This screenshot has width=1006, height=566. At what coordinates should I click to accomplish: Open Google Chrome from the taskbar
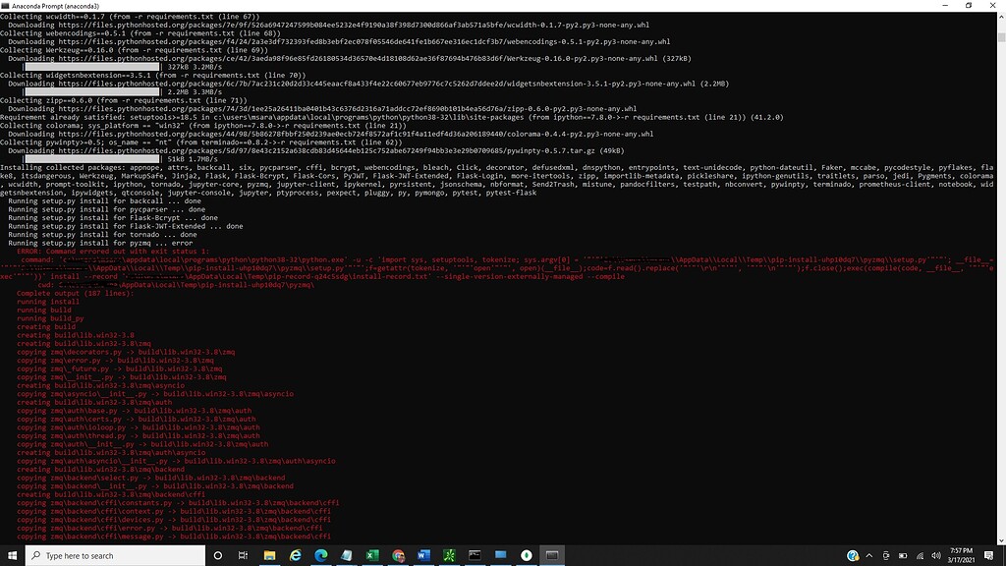[x=399, y=554]
